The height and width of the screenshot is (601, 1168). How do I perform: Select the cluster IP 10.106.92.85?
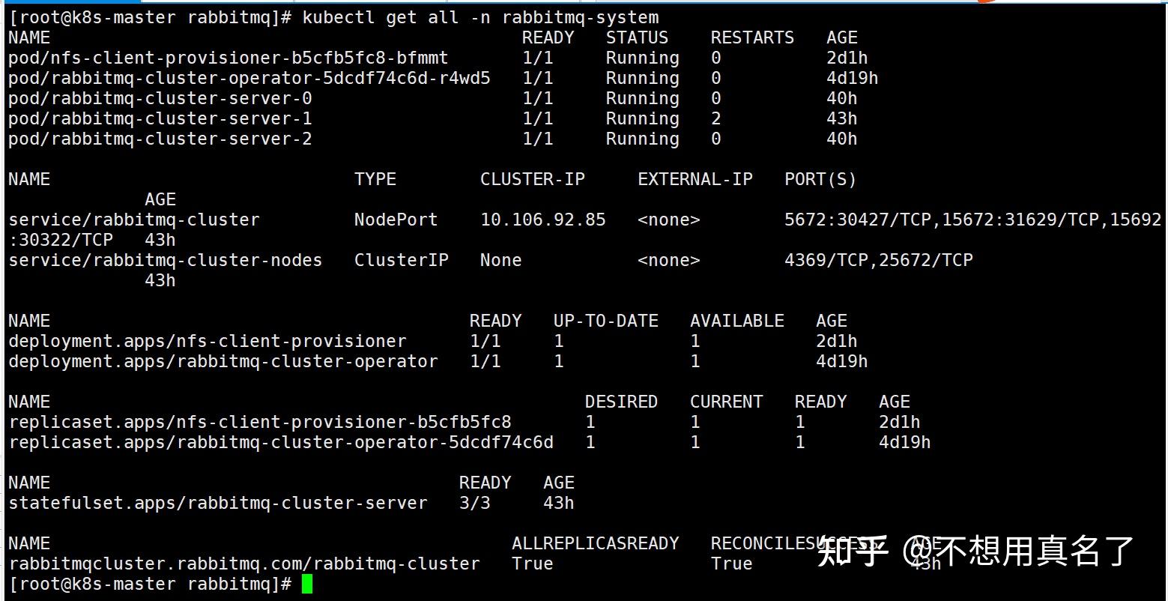point(542,220)
